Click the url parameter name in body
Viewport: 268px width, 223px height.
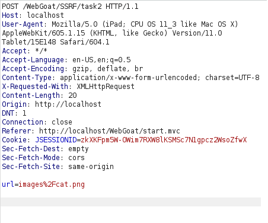(8, 184)
